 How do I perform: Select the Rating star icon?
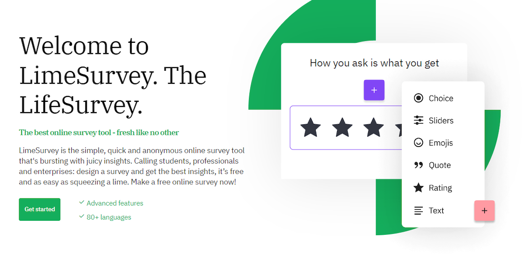click(x=418, y=188)
